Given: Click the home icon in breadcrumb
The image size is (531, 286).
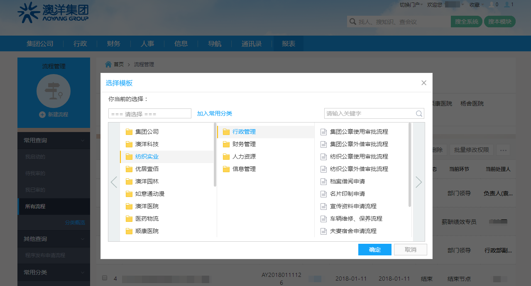Looking at the screenshot, I should pos(108,64).
